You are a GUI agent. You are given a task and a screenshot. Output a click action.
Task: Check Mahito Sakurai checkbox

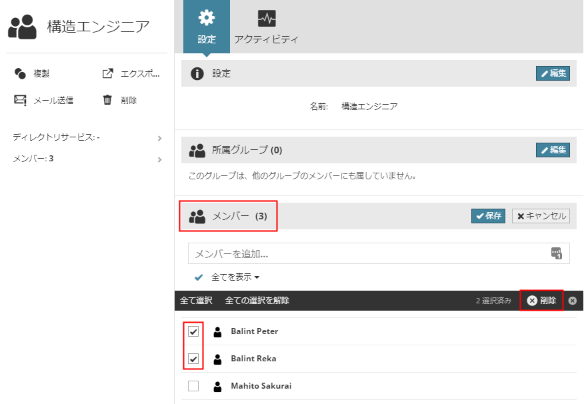[x=193, y=386]
